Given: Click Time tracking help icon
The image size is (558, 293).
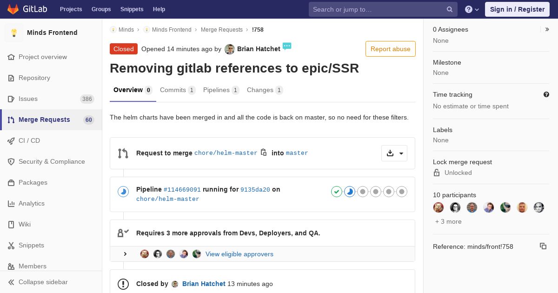Looking at the screenshot, I should click(546, 94).
